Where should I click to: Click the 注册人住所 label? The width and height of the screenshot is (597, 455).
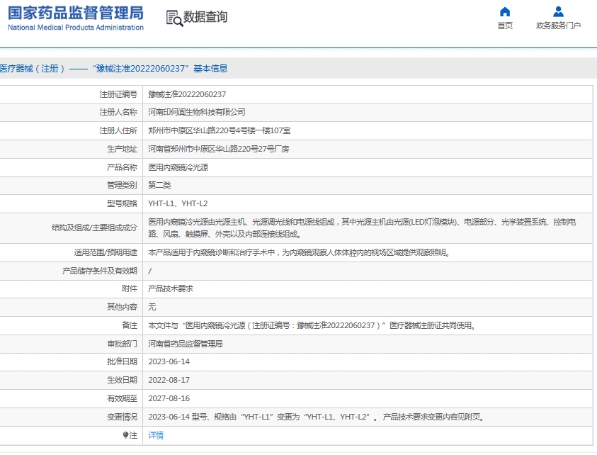(118, 130)
